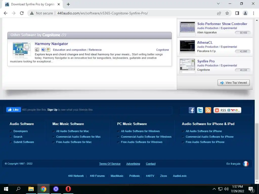The image size is (259, 194).
Task: Click the commercial license C icon under Harmony Navigator
Action: point(37,50)
